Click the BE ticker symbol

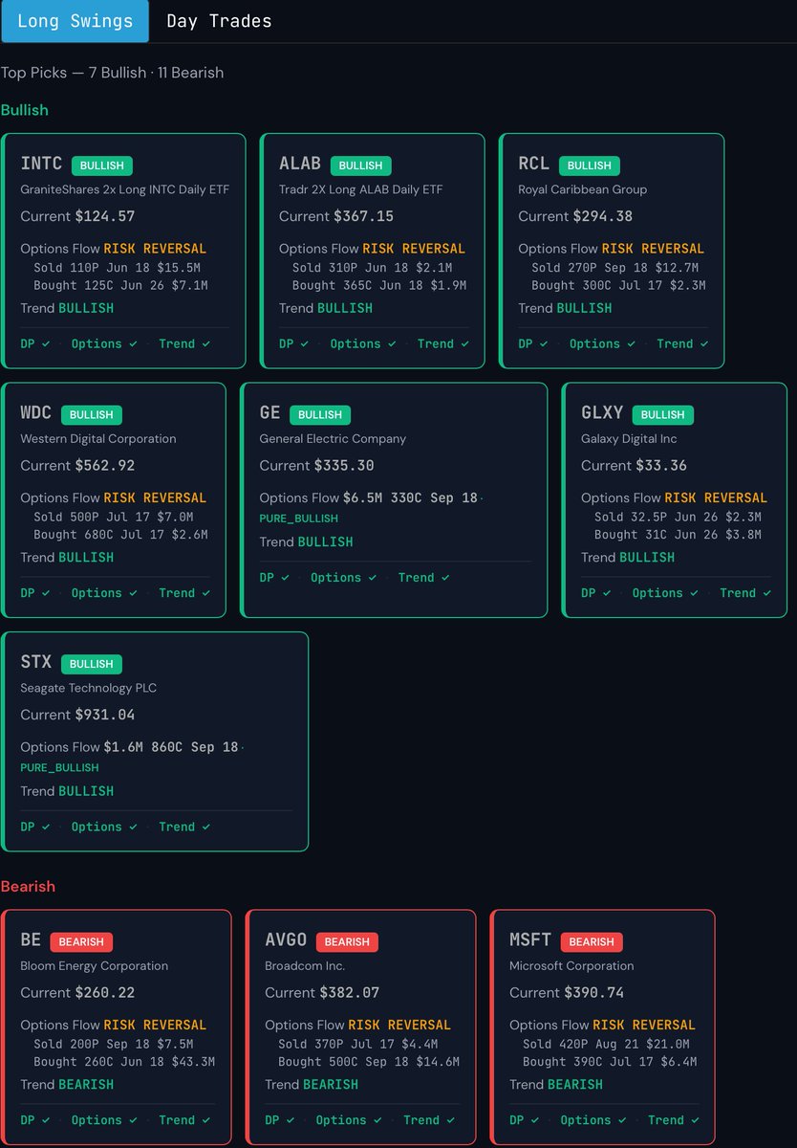click(31, 940)
